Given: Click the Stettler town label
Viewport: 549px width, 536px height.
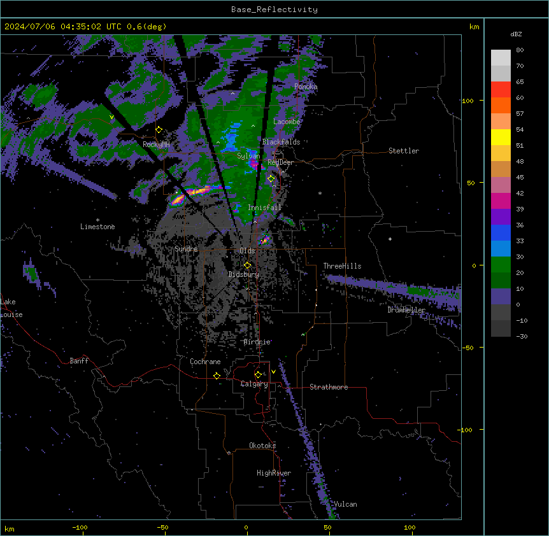Looking at the screenshot, I should pos(404,151).
